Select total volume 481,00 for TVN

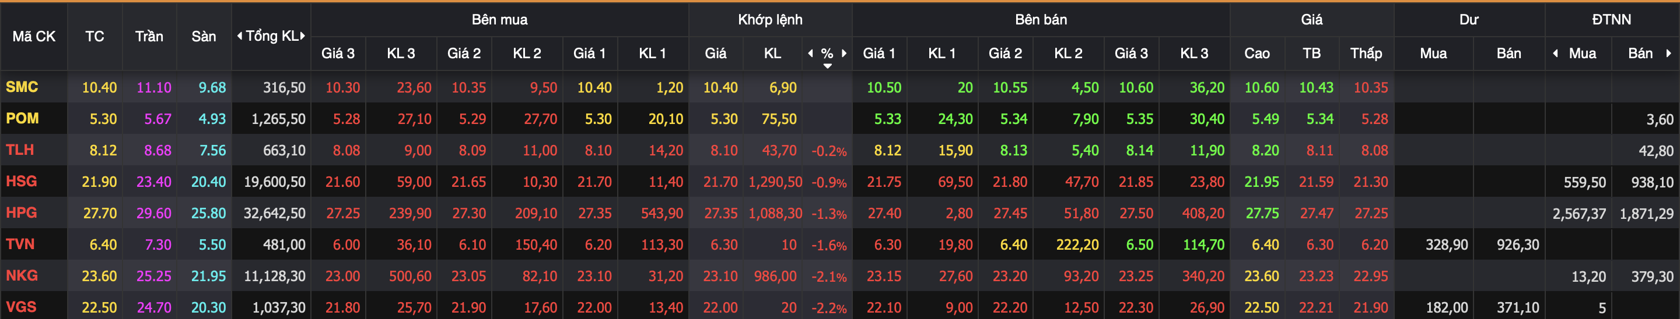(284, 244)
